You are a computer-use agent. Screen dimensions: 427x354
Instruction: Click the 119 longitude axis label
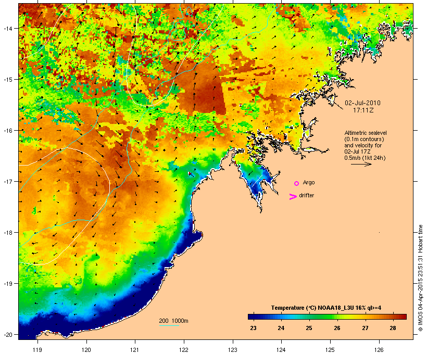click(37, 350)
